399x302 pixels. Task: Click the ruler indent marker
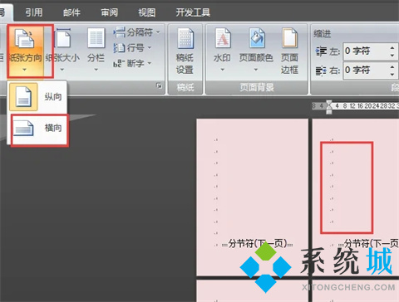pyautogui.click(x=329, y=107)
